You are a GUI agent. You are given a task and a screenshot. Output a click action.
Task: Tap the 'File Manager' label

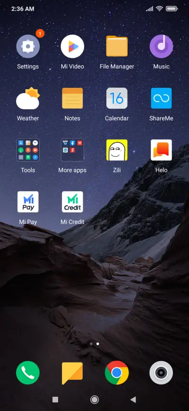click(x=117, y=66)
